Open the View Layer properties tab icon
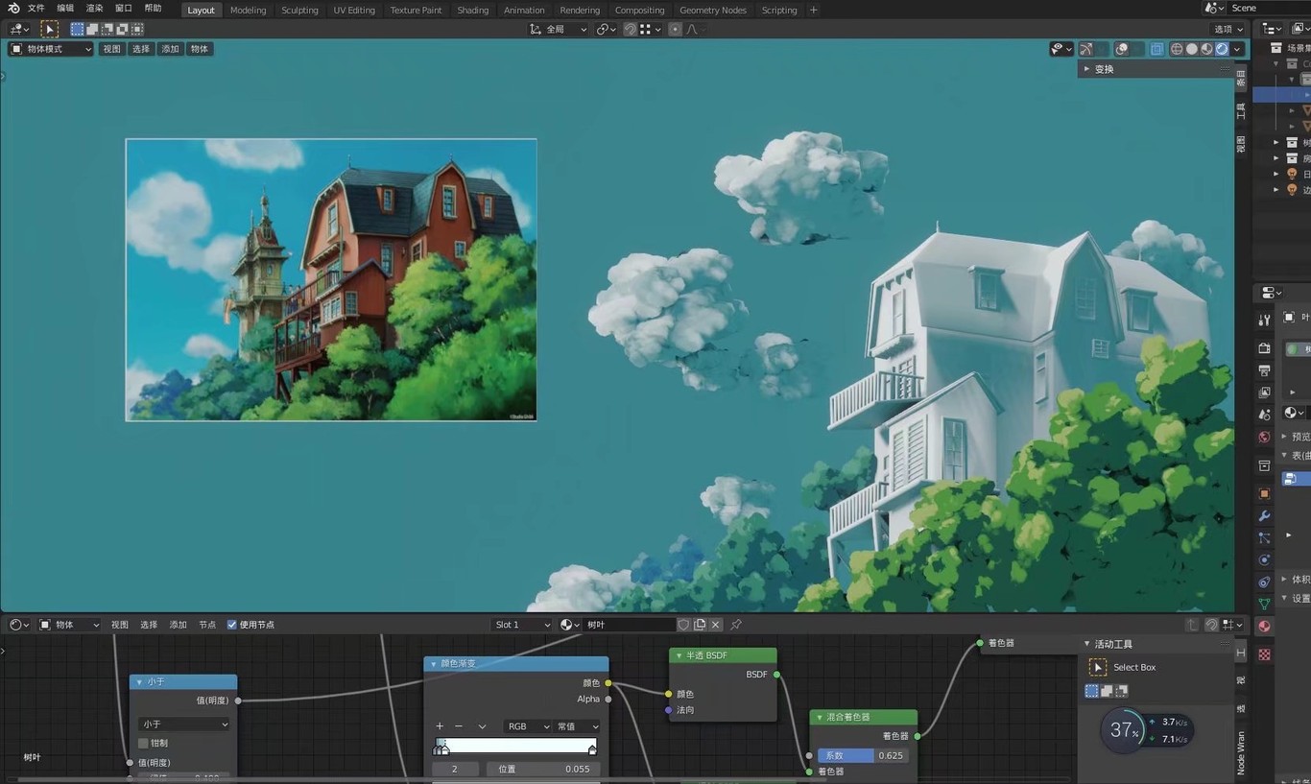 (x=1264, y=392)
